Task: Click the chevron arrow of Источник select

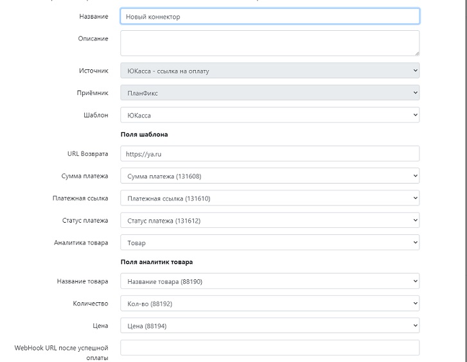Action: pos(415,71)
